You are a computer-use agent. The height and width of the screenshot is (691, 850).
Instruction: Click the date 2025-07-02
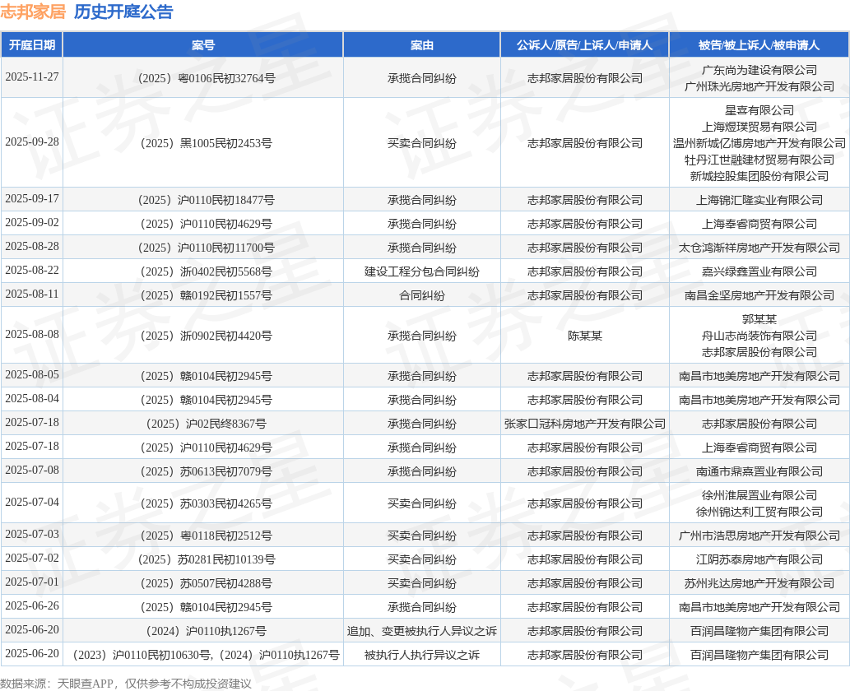point(32,559)
